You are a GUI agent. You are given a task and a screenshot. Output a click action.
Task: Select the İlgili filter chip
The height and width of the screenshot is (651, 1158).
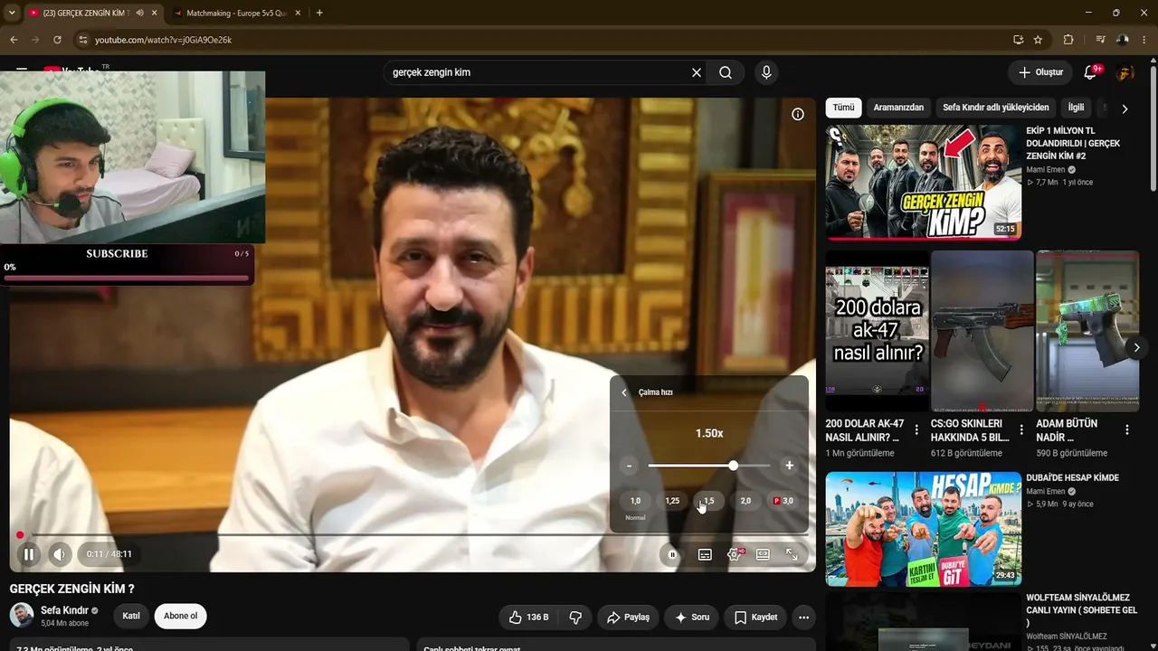(1076, 108)
